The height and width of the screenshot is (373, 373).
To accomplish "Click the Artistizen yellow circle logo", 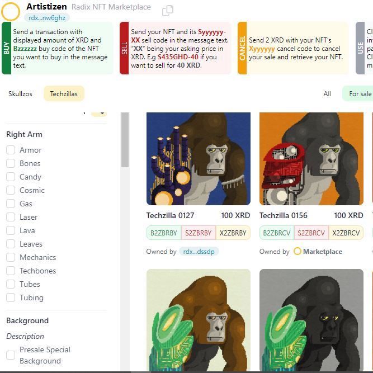I will pyautogui.click(x=11, y=11).
